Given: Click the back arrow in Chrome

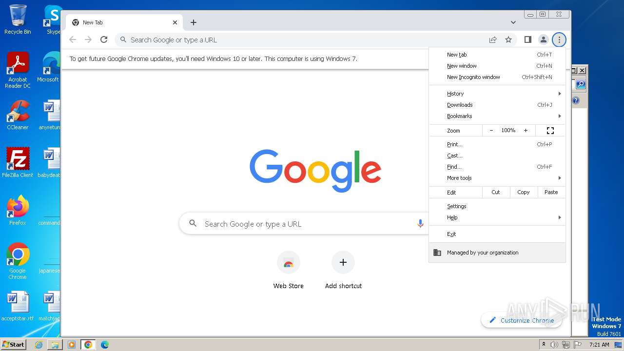Looking at the screenshot, I should coord(73,39).
